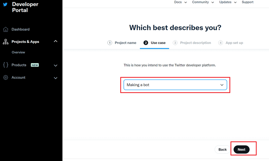Open the Docs menu
Screen dimensions: 269x161
pyautogui.click(x=181, y=2)
